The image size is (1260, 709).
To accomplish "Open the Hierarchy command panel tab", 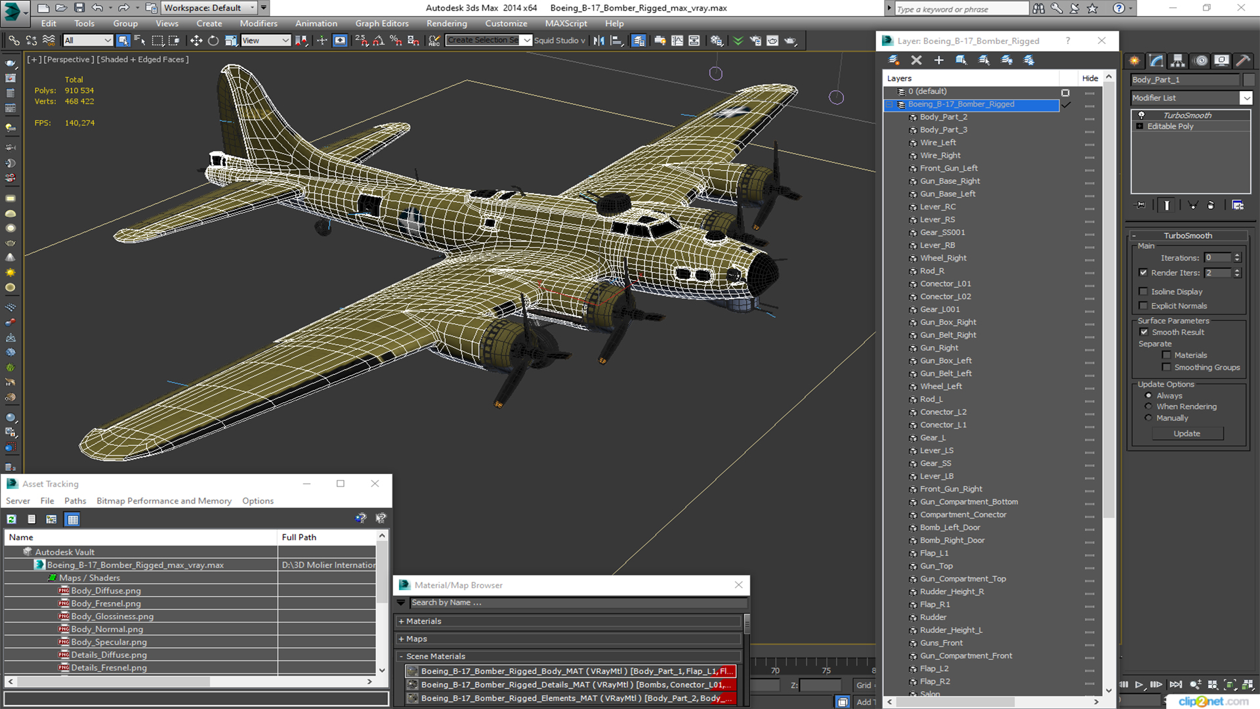I will coord(1178,60).
